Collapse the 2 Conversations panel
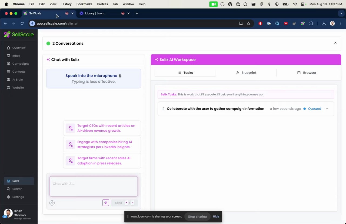 pyautogui.click(x=335, y=43)
